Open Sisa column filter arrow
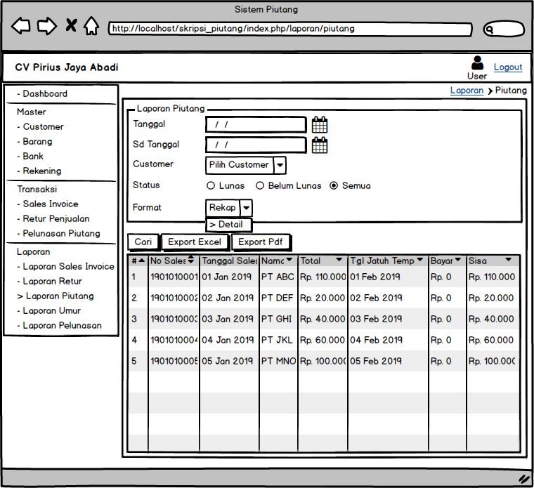 [509, 260]
